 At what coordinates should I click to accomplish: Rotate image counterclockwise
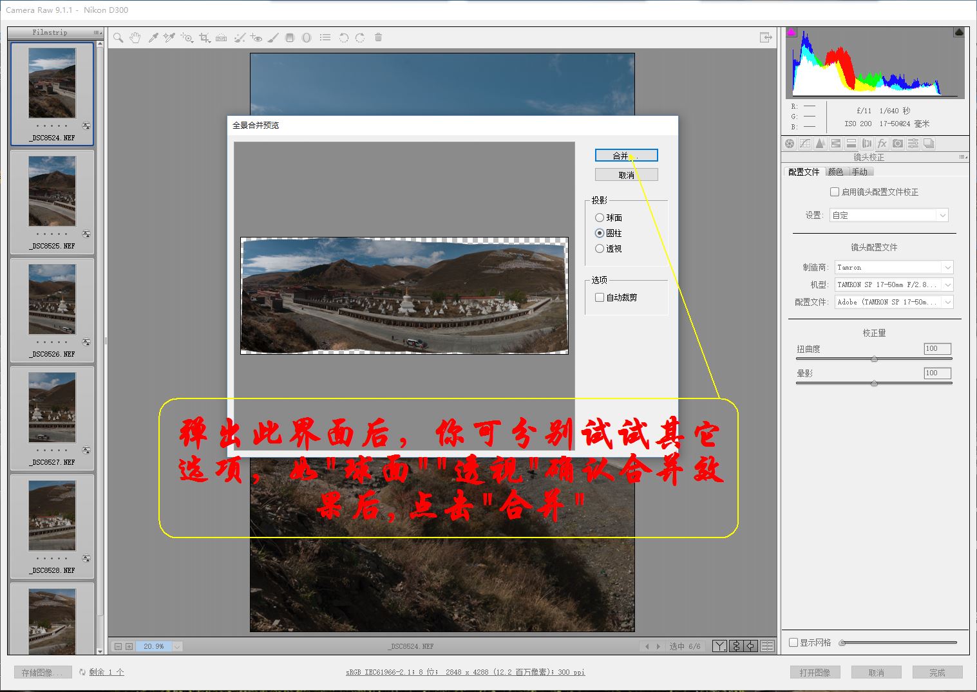point(344,38)
